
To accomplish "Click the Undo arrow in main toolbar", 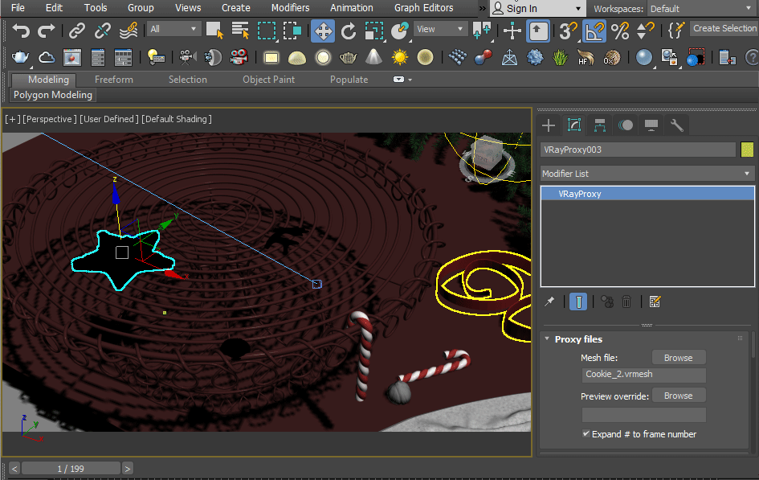I will 21,31.
